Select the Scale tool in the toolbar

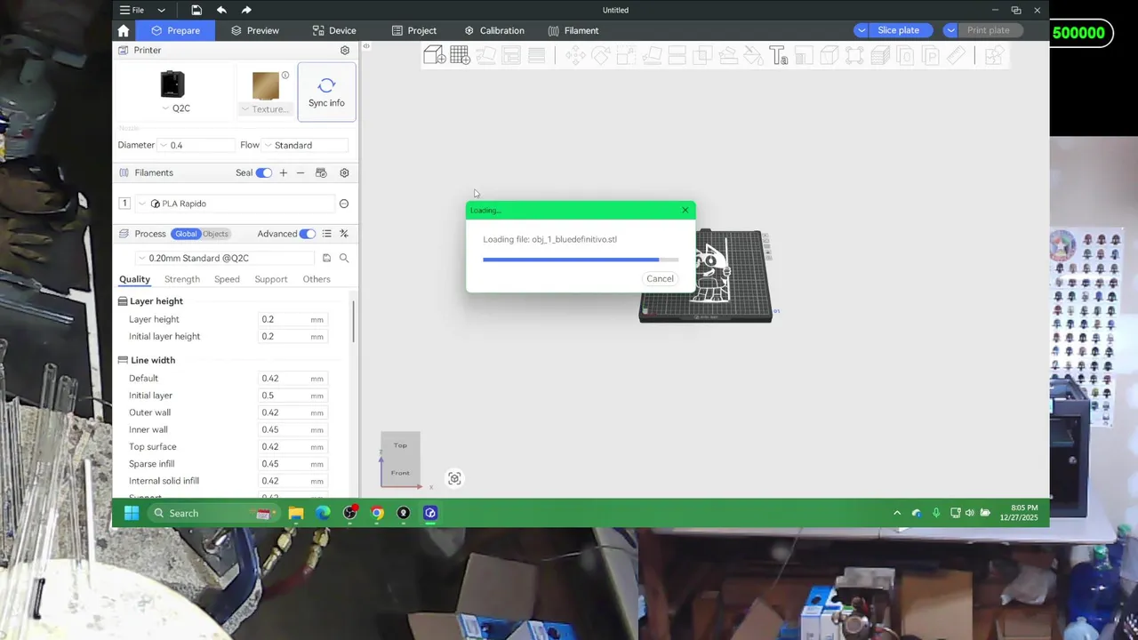[x=626, y=56]
